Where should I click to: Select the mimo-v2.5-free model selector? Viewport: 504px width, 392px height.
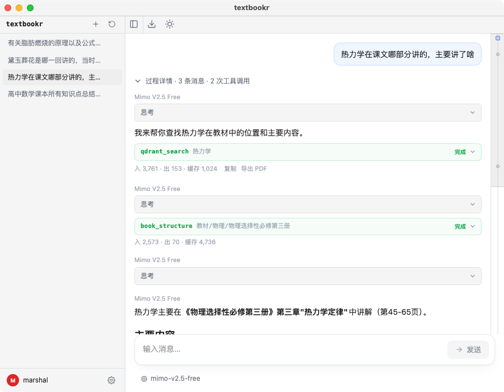[x=171, y=379]
